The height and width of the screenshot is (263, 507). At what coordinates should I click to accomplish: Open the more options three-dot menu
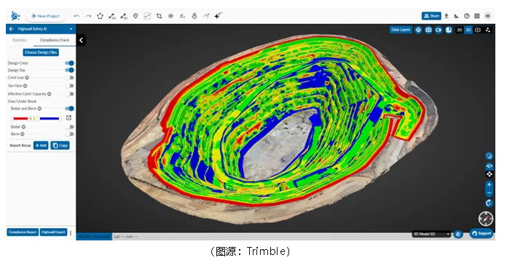71,233
